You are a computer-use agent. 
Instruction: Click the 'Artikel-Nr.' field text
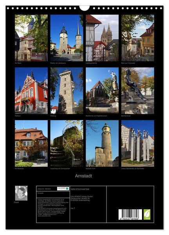click(44, 189)
